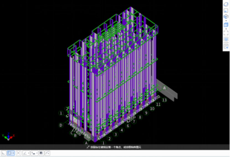Switch to 2D view mode
230x157 pixels.
pyautogui.click(x=226, y=11)
